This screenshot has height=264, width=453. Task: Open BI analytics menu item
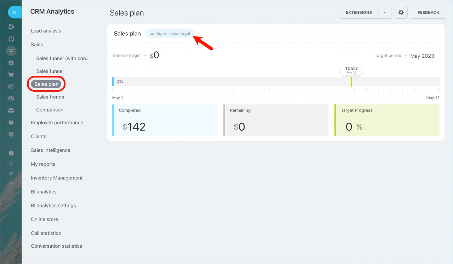pos(44,191)
